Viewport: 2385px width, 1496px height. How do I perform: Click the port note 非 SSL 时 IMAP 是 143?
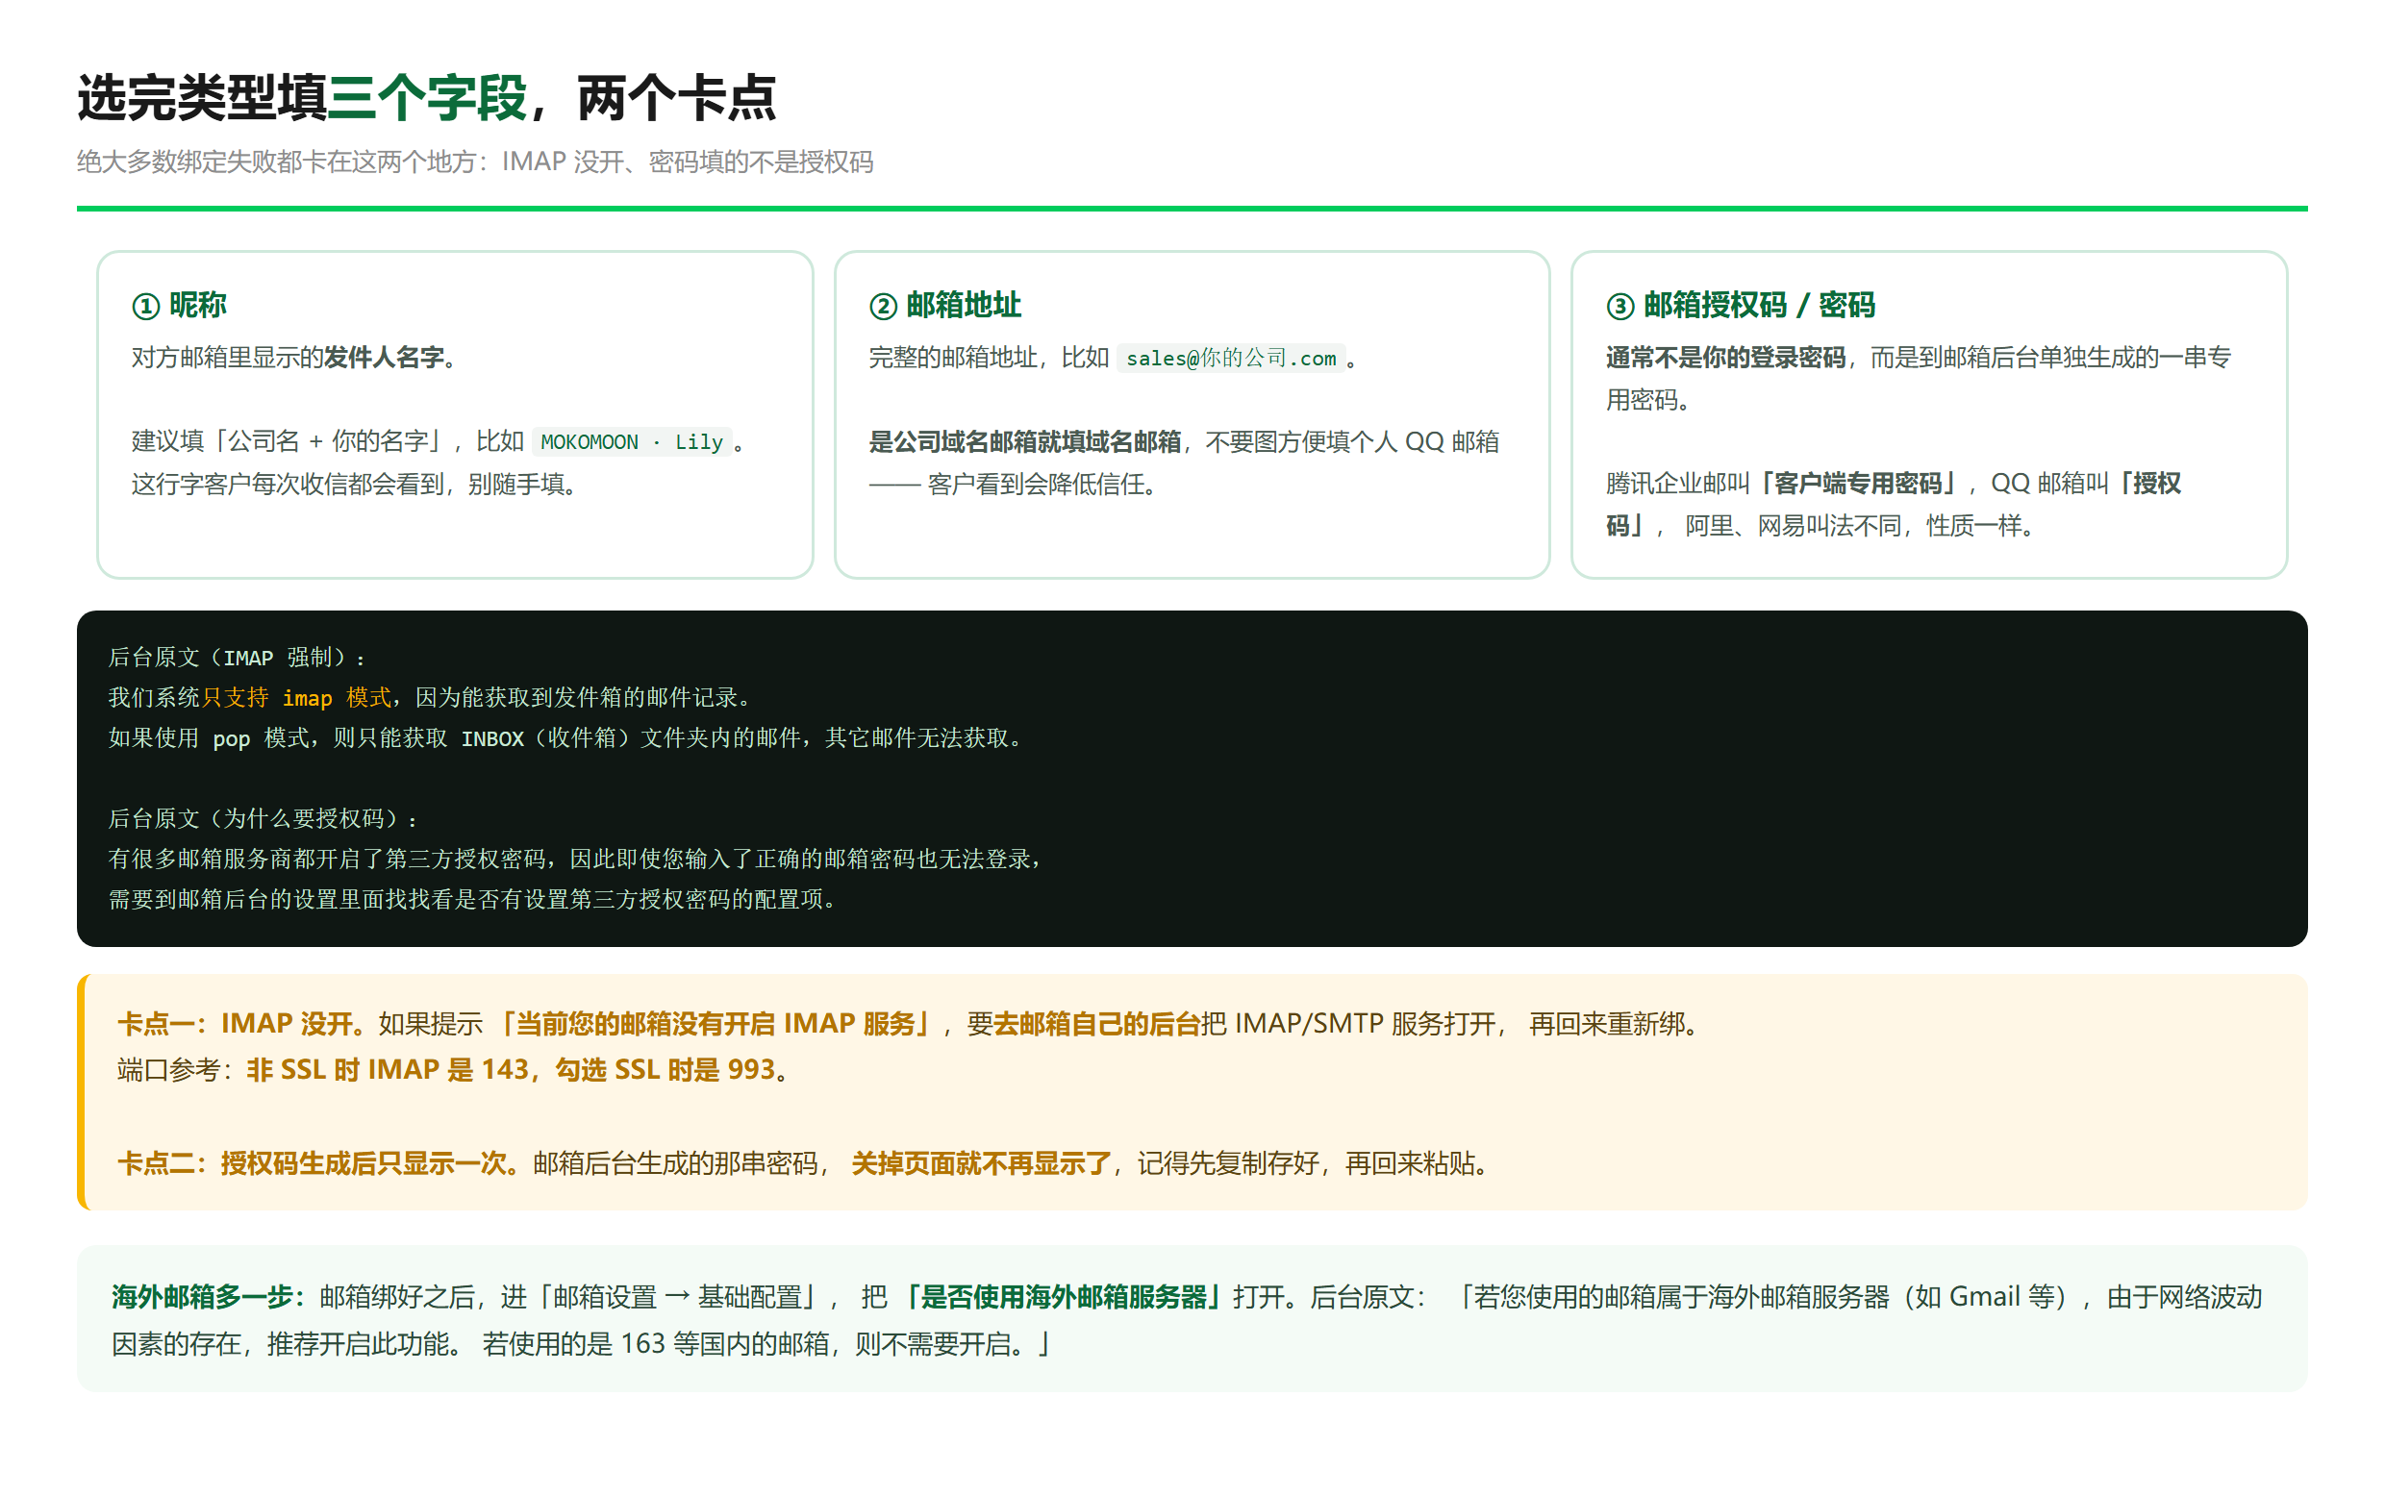pos(388,1069)
